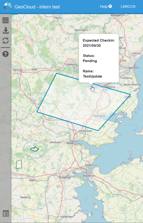143x223 pixels.
Task: Click the GeoCloud - intern test title
Action: point(37,7)
